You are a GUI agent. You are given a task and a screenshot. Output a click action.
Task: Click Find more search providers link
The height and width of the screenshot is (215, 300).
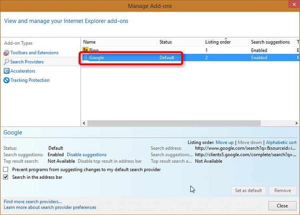pos(33,202)
